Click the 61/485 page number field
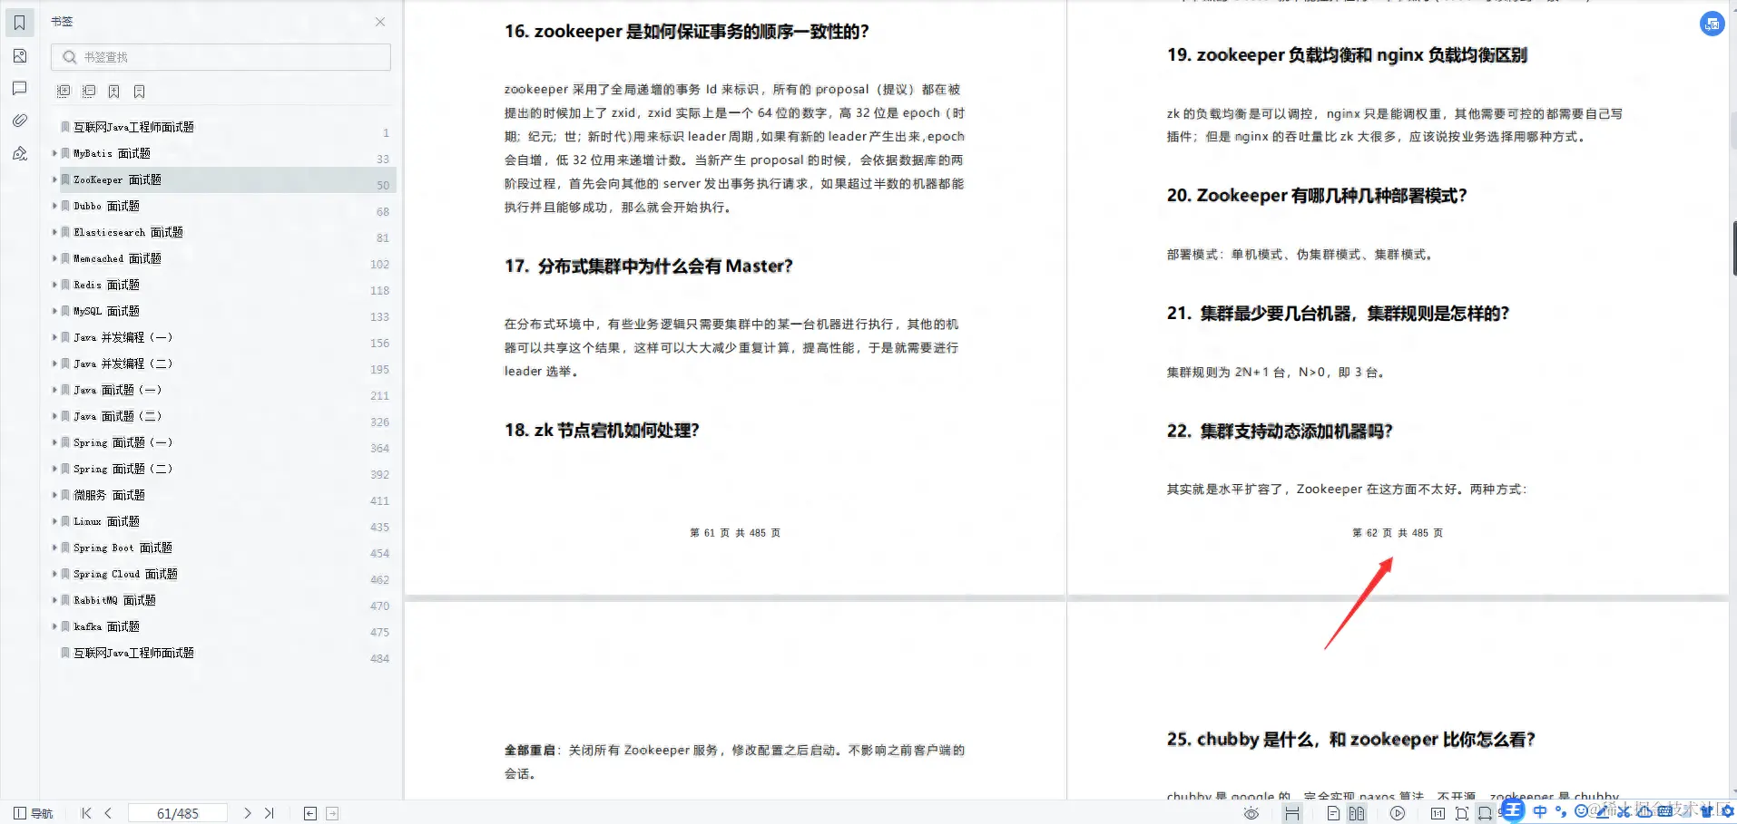 click(178, 813)
